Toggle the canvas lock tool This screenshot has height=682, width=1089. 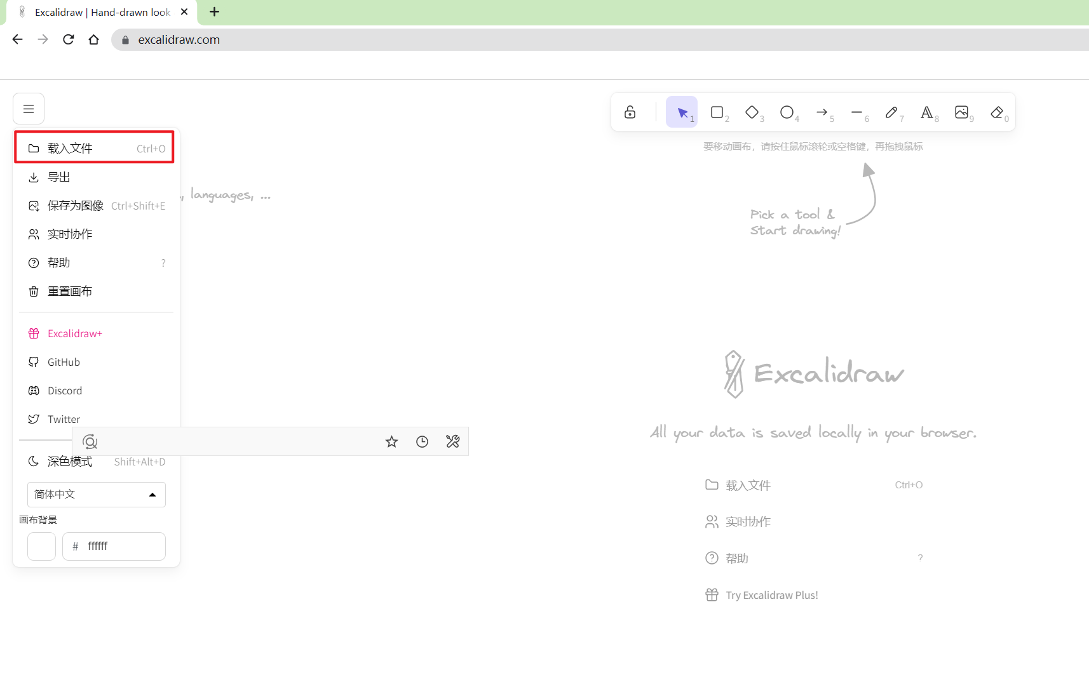(x=630, y=112)
